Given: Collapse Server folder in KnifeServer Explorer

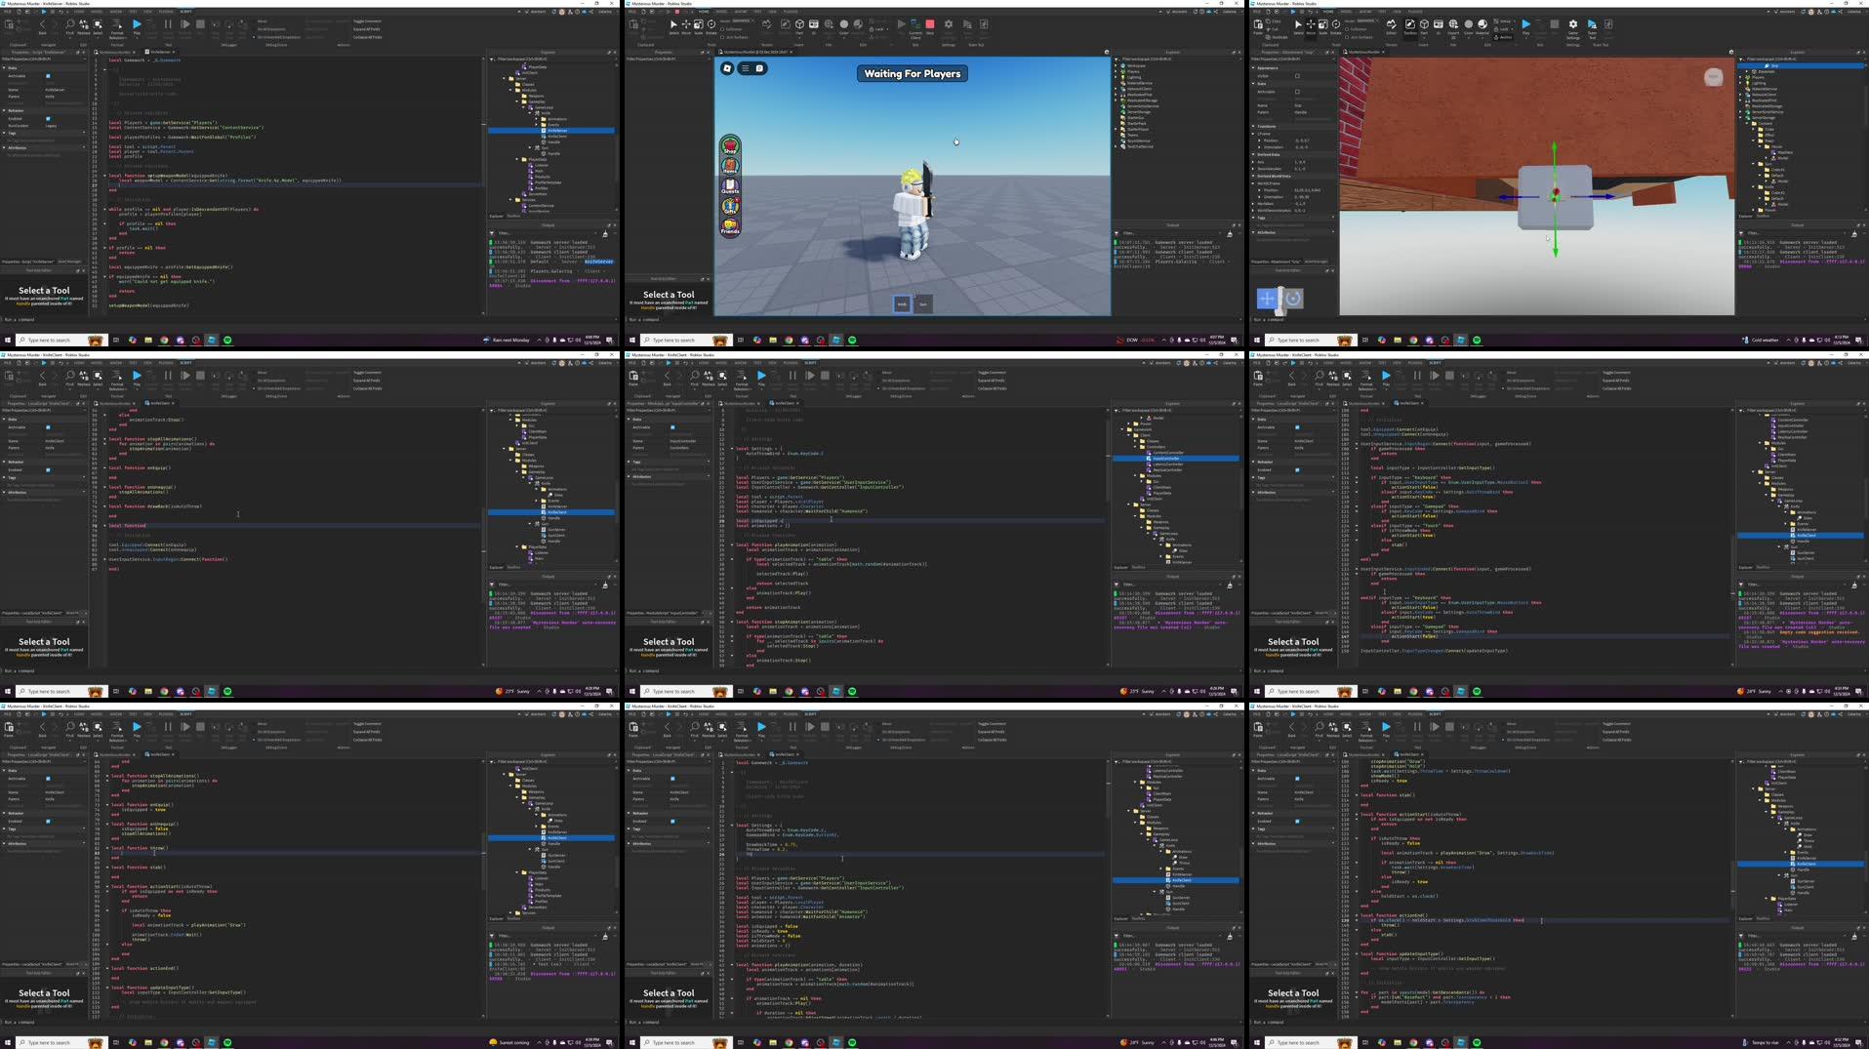Looking at the screenshot, I should click(x=504, y=78).
